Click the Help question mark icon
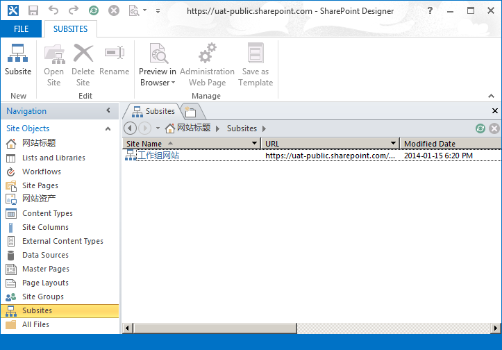The height and width of the screenshot is (350, 502). point(430,10)
